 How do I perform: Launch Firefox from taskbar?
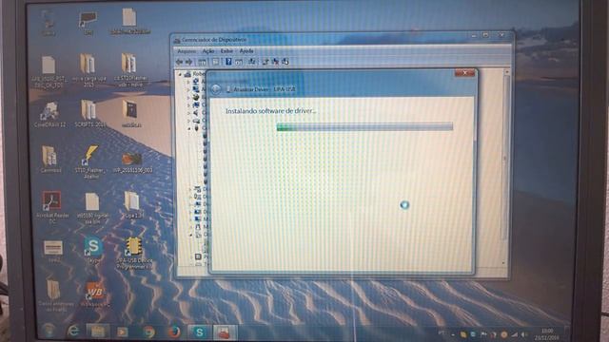click(x=174, y=332)
